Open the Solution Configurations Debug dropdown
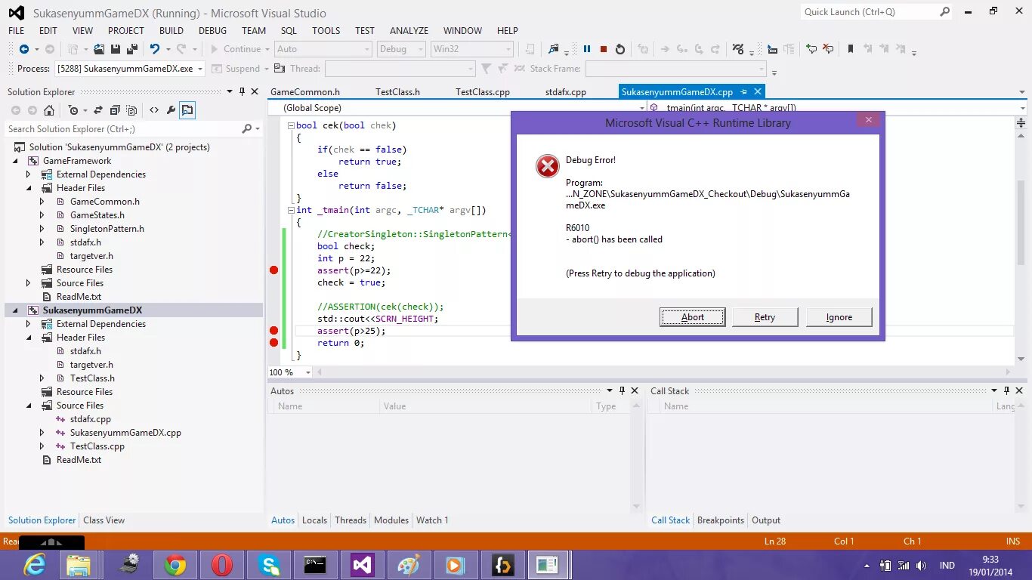The image size is (1032, 580). [x=421, y=49]
